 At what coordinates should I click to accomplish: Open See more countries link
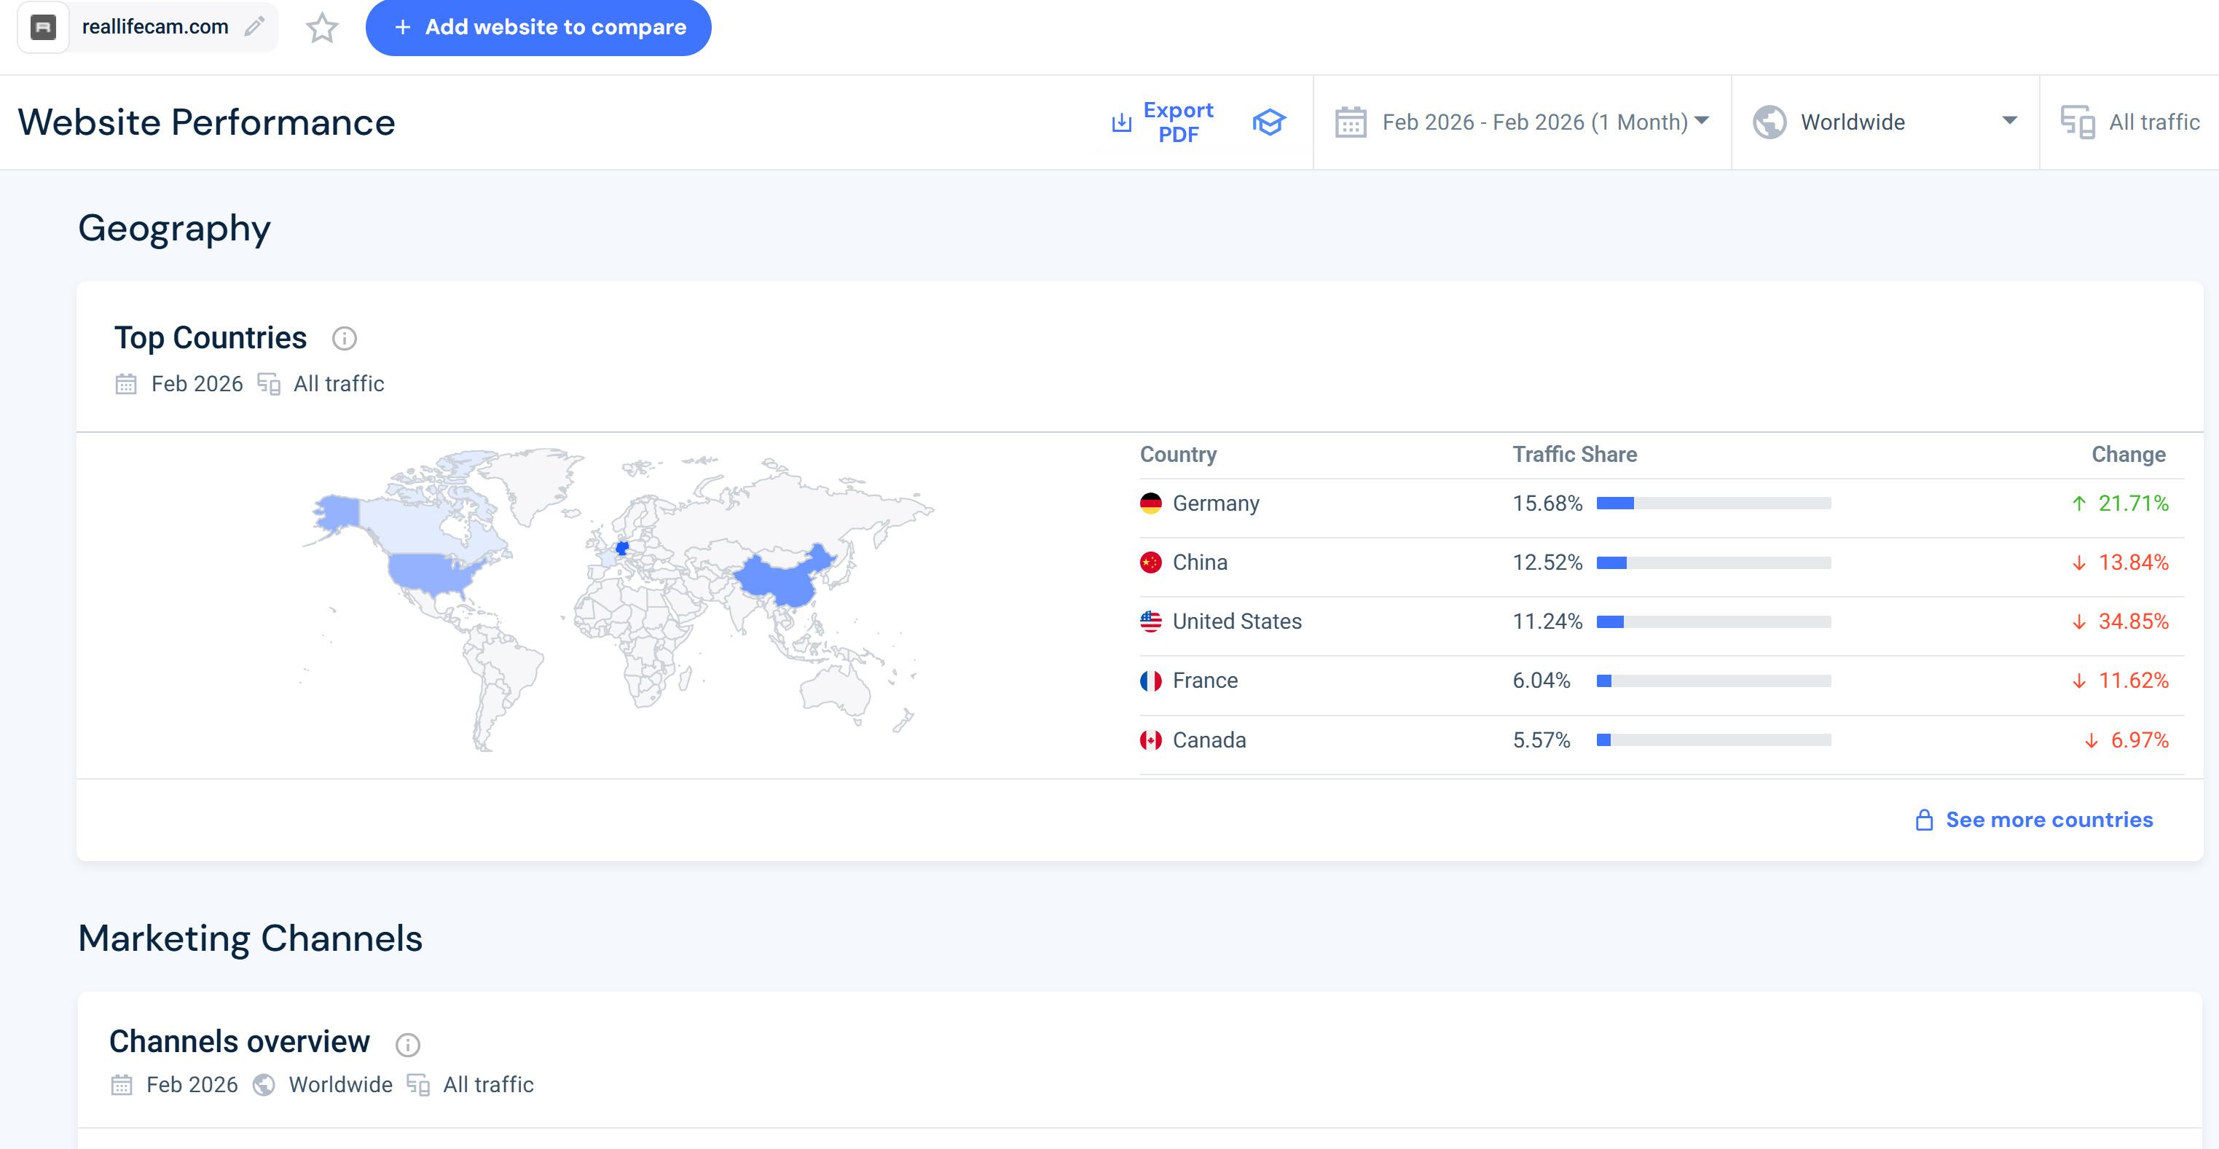(2049, 819)
